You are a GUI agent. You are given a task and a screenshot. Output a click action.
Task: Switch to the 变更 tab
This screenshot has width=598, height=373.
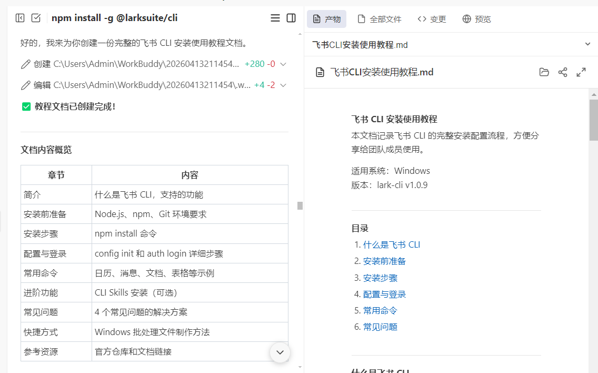432,19
